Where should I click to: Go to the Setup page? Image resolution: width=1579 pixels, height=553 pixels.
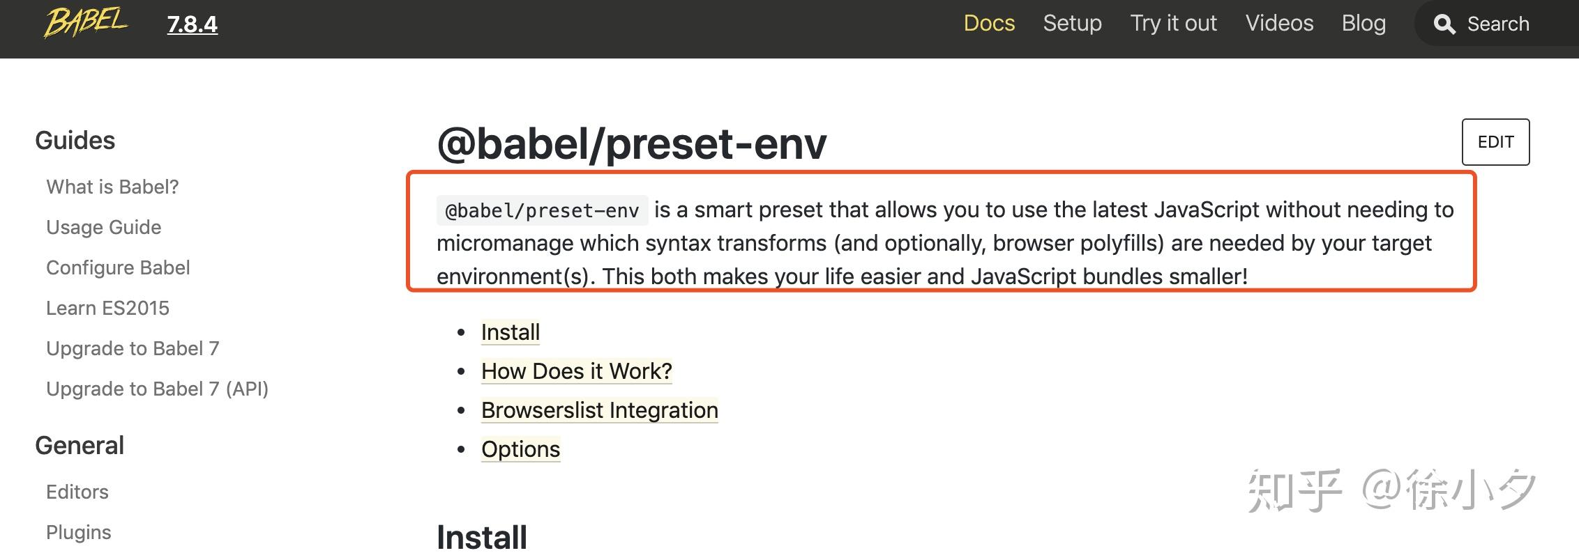tap(1072, 23)
